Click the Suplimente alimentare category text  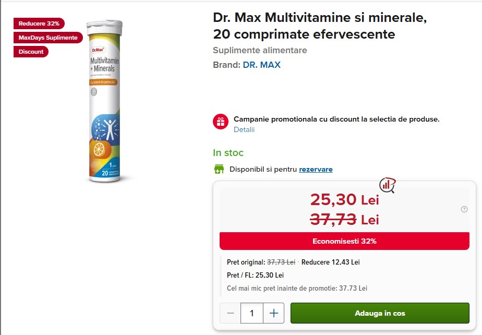(x=260, y=50)
